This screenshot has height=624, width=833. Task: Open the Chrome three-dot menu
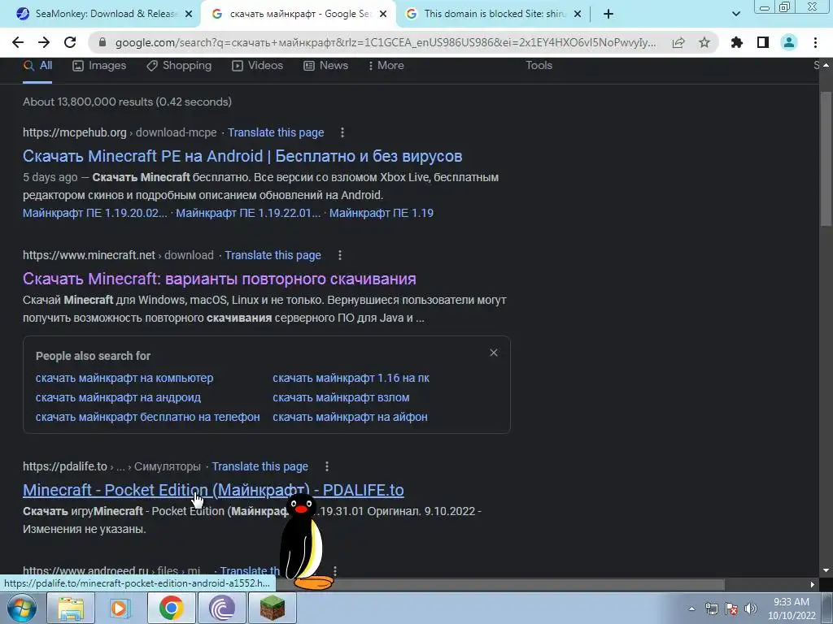pyautogui.click(x=815, y=42)
